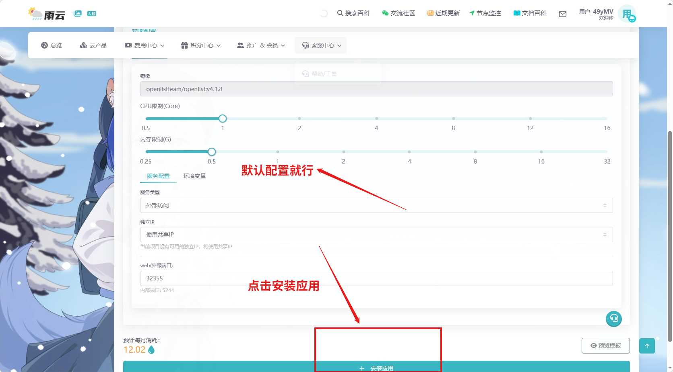Open 云产品 cloud products
673x372 pixels.
coord(93,45)
